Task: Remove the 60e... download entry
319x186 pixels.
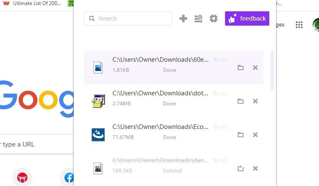Action: click(255, 68)
